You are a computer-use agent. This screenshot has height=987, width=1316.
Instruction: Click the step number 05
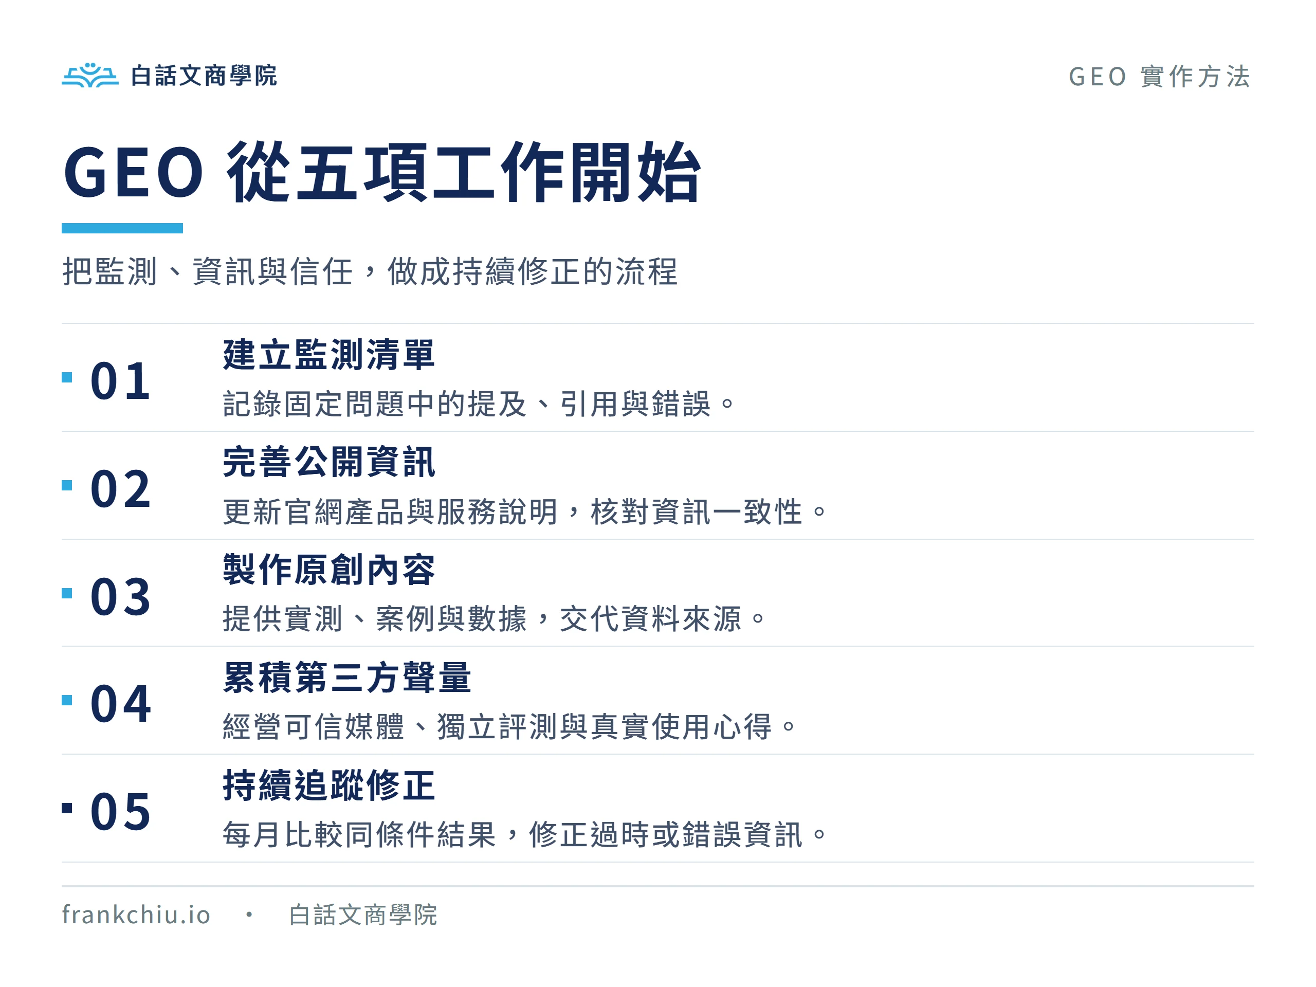pyautogui.click(x=120, y=812)
